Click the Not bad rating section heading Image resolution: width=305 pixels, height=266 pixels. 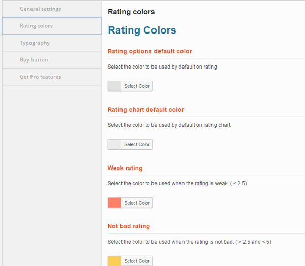pyautogui.click(x=129, y=226)
